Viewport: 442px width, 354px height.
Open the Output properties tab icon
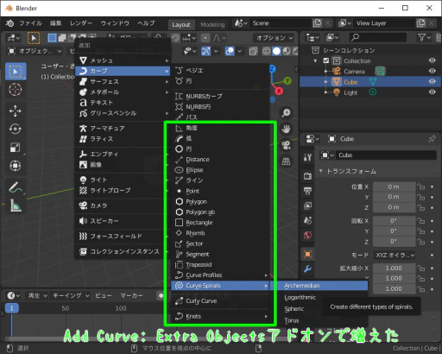307,191
